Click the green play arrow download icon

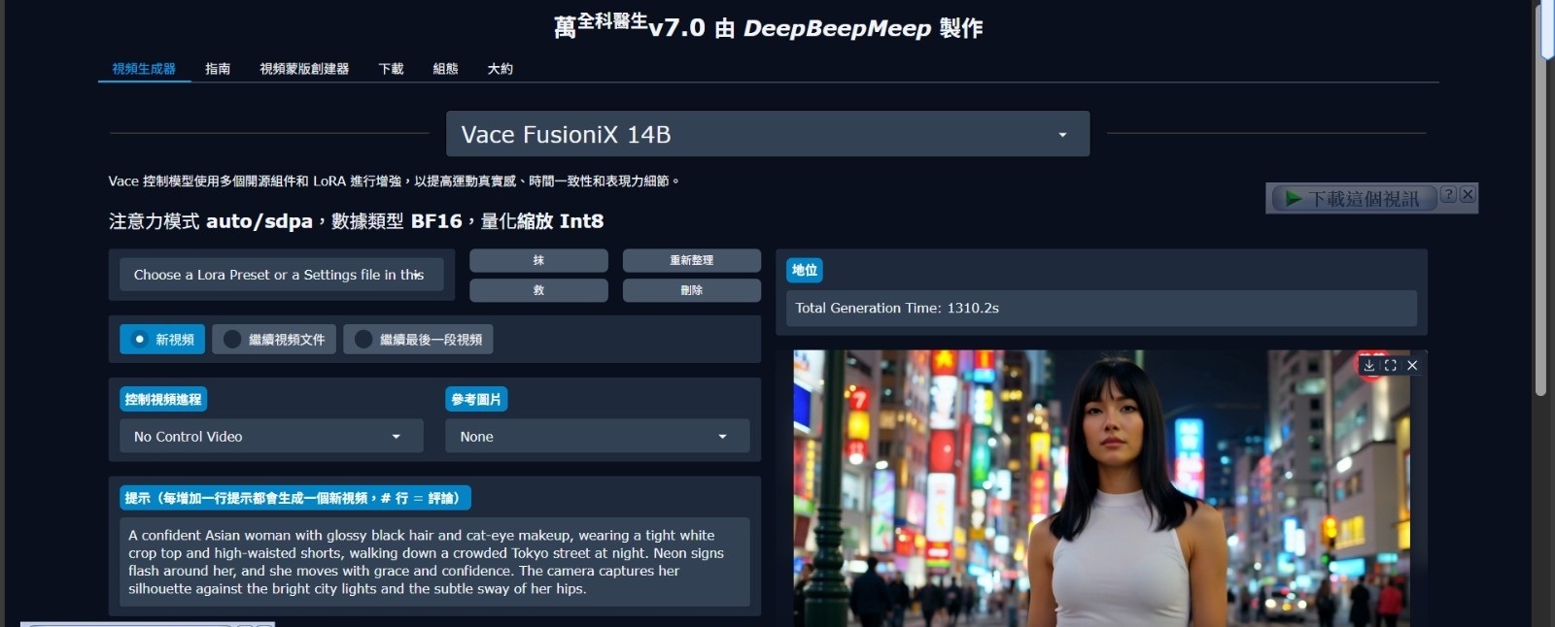click(1294, 199)
